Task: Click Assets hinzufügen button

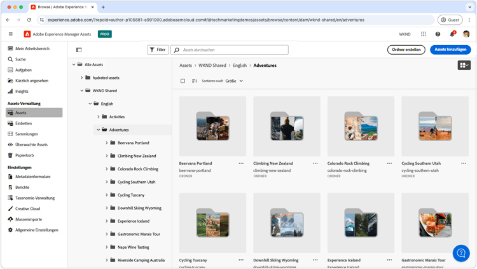Action: (x=450, y=50)
